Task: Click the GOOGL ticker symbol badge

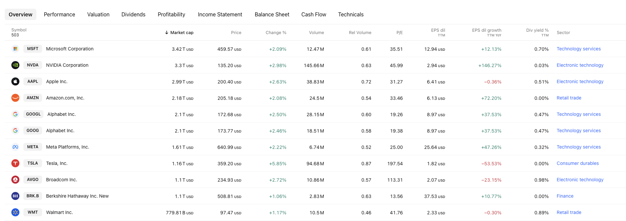Action: [x=33, y=114]
